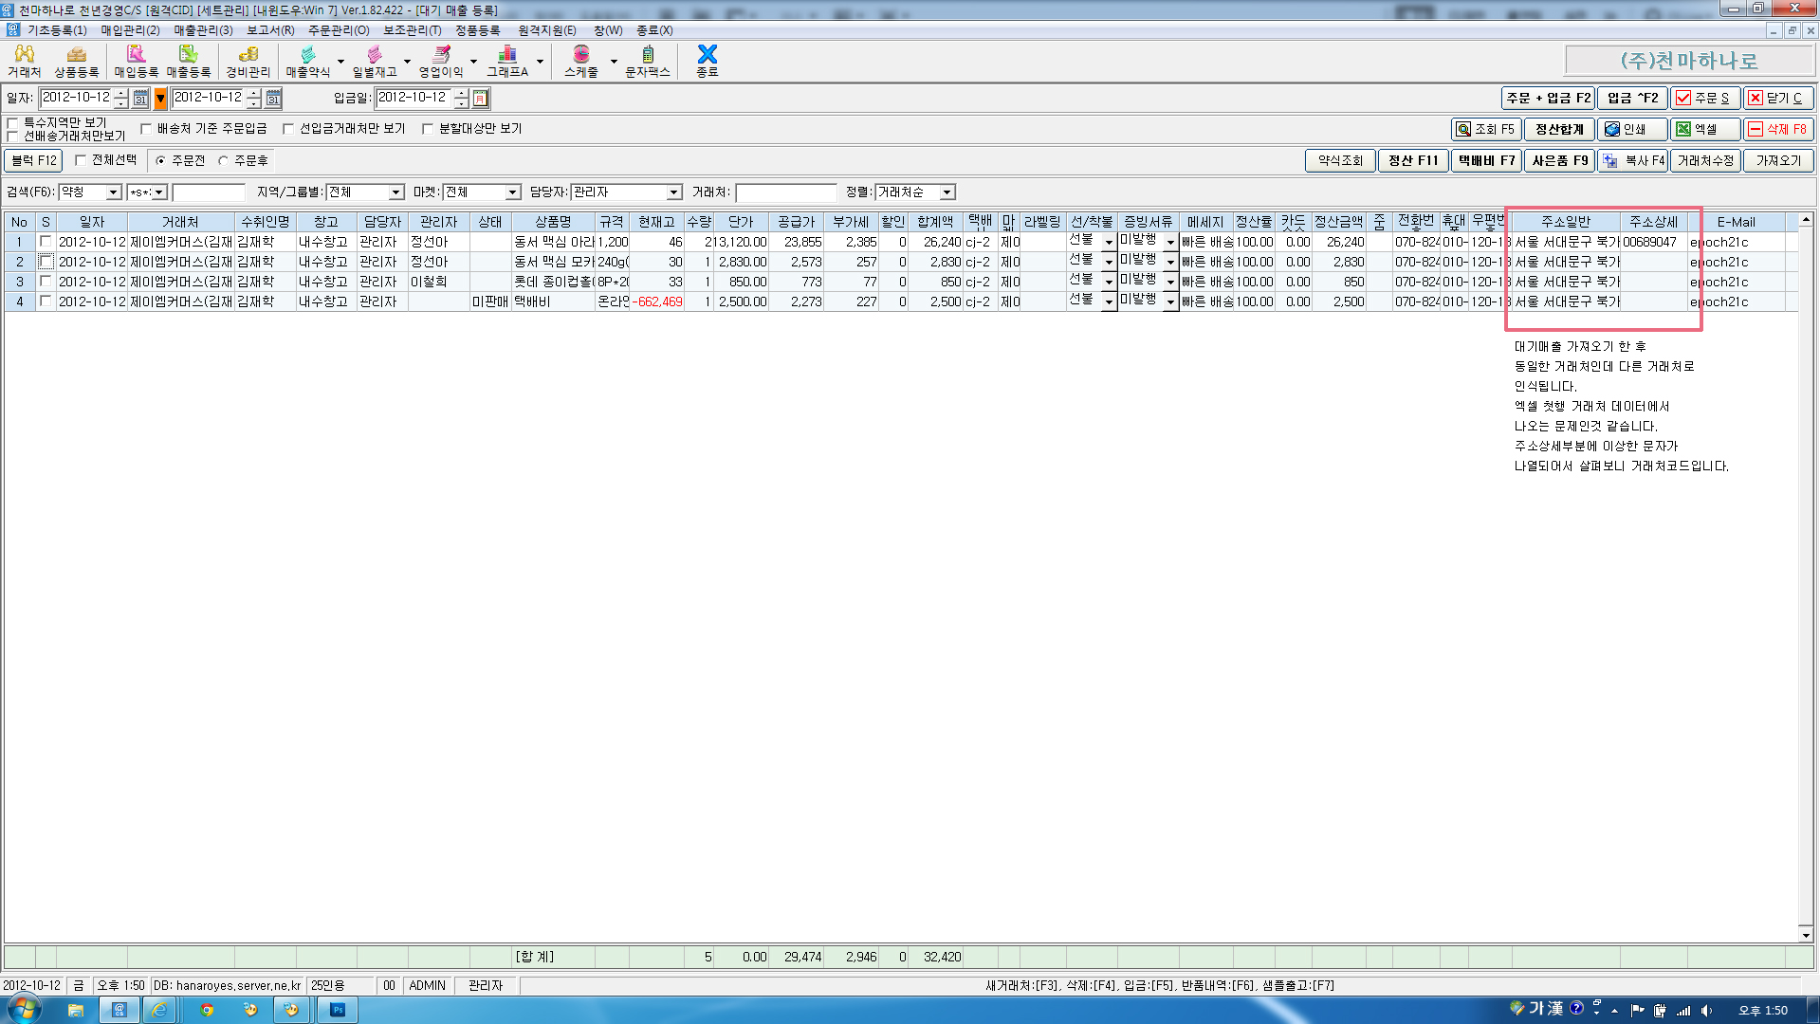Enable 분할대상만 보기 checkbox
Screen dimensions: 1820x1024
point(428,129)
